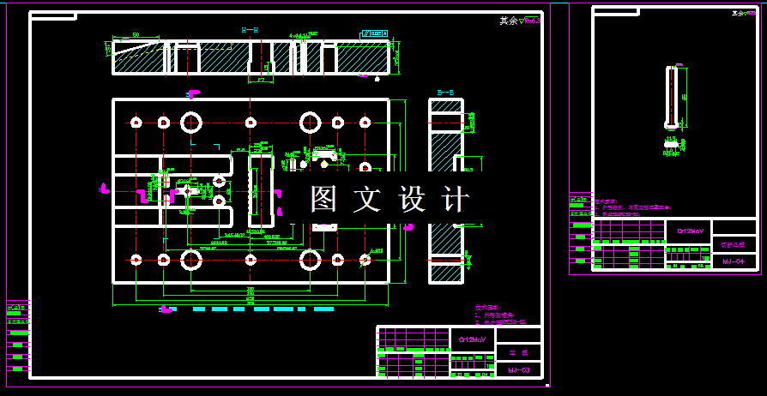Click the Cr12MoV material cell beside MJ—04
Image resolution: width=767 pixels, height=396 pixels.
[x=689, y=231]
